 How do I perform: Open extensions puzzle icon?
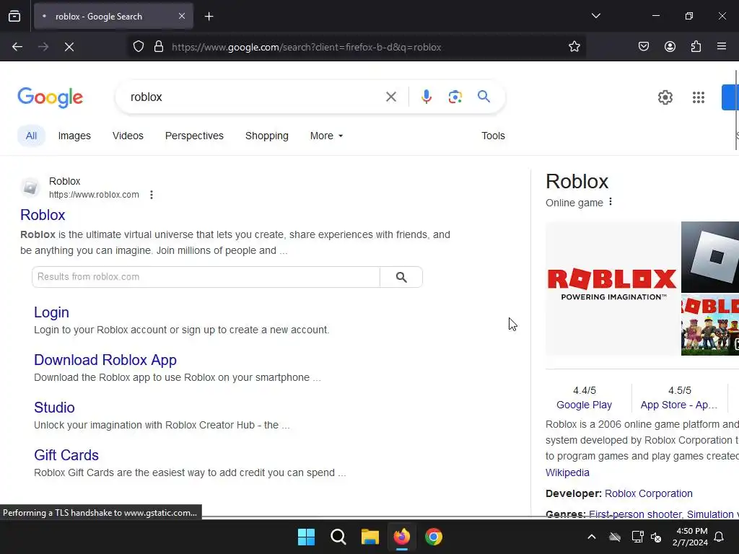point(696,47)
